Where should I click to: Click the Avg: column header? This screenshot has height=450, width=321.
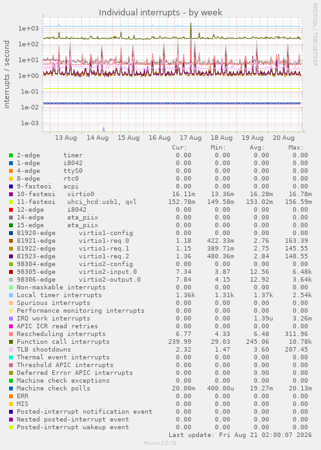(x=257, y=148)
